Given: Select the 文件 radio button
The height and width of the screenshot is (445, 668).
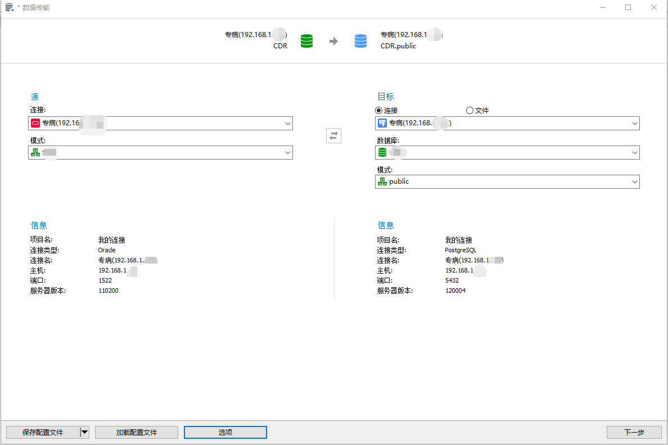Looking at the screenshot, I should click(470, 110).
